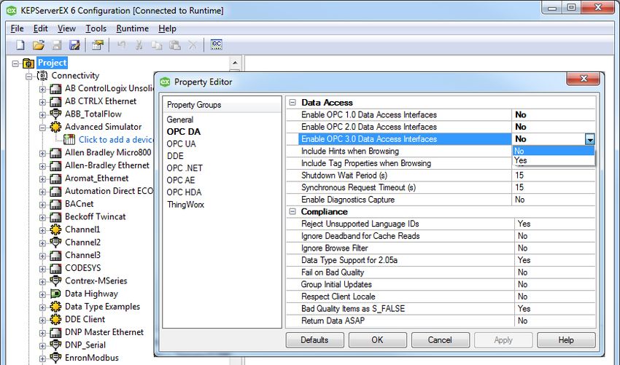This screenshot has height=365, width=620.
Task: Collapse the Compliance property section
Action: coord(292,211)
